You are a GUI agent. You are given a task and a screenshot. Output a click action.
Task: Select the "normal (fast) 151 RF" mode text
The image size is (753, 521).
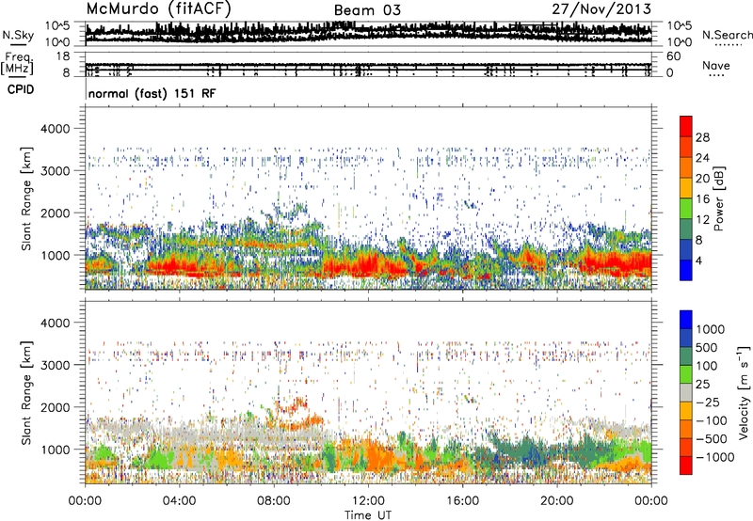pyautogui.click(x=152, y=93)
